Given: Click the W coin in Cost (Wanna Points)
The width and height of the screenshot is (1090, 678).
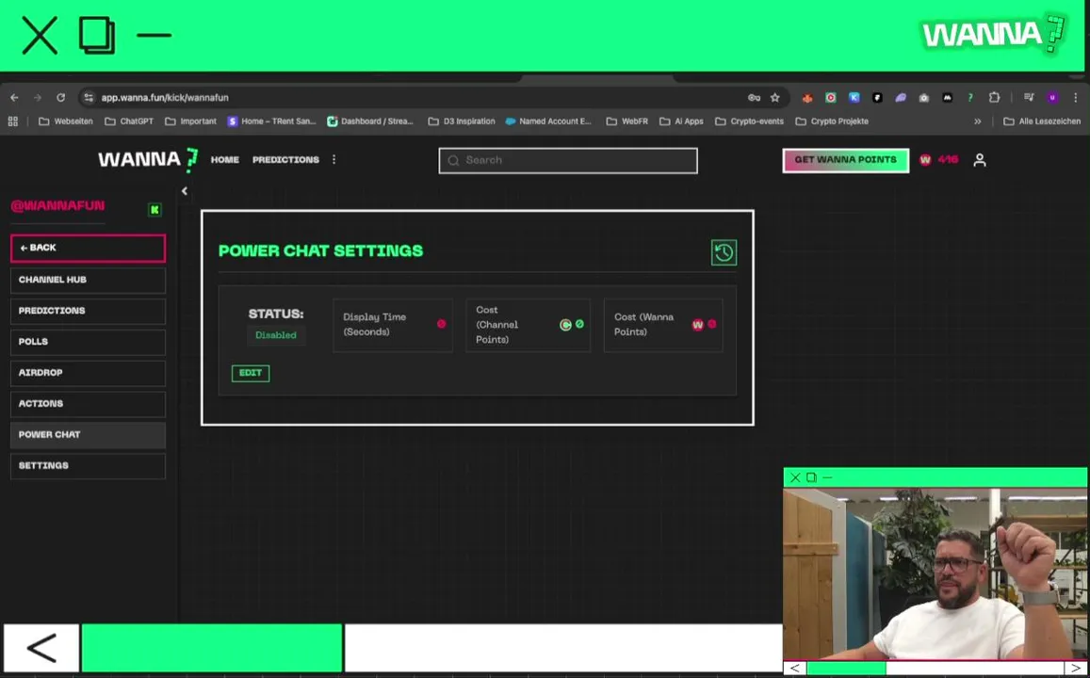Looking at the screenshot, I should [x=697, y=325].
